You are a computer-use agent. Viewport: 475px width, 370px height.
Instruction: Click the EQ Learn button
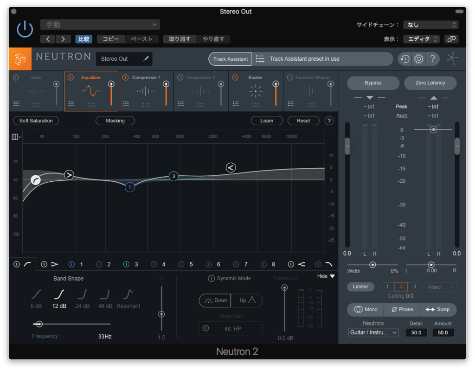[x=267, y=121]
